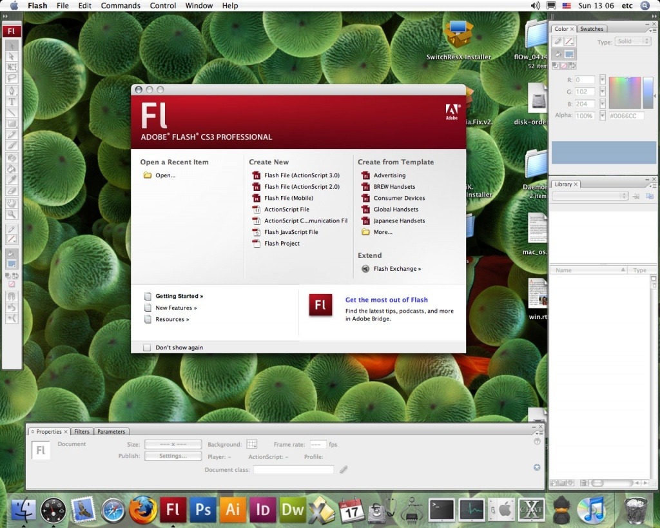Switch to the Swatches tab
The width and height of the screenshot is (660, 528).
[x=592, y=28]
